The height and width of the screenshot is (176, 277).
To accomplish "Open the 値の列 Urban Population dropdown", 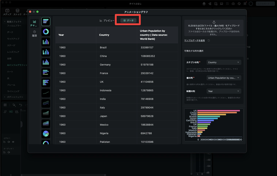I will tap(224, 78).
